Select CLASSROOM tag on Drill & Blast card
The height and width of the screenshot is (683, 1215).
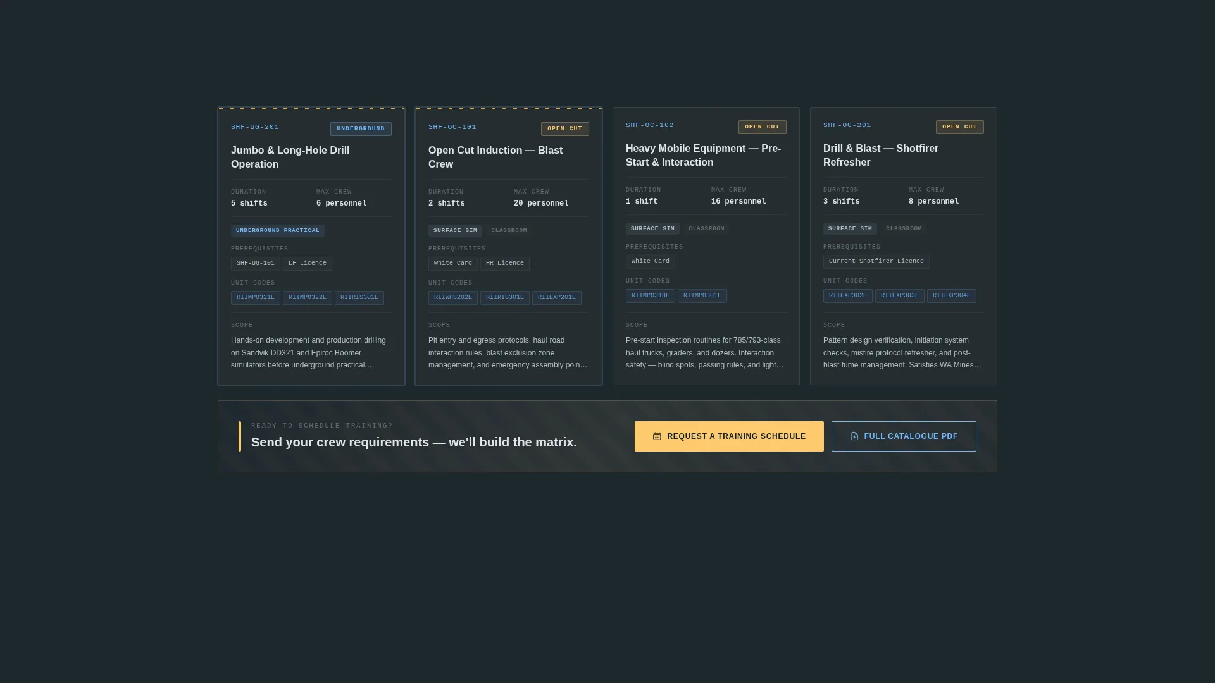click(x=904, y=229)
